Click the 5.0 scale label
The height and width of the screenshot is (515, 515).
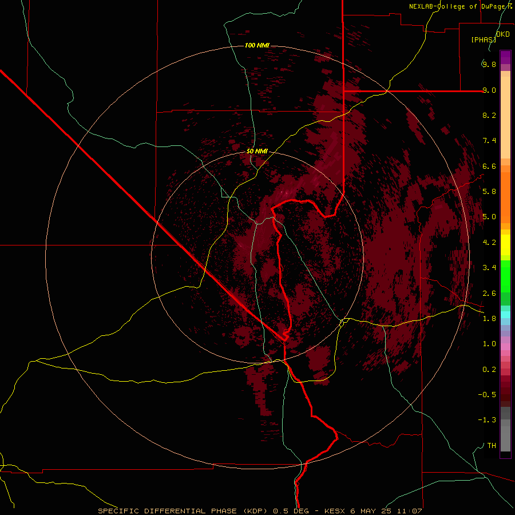point(489,217)
